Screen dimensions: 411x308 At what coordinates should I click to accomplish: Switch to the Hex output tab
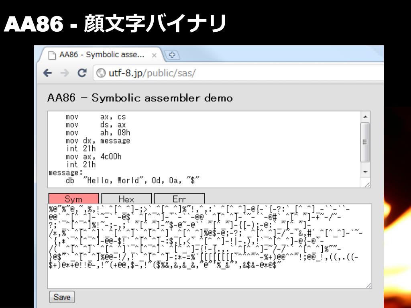point(126,199)
